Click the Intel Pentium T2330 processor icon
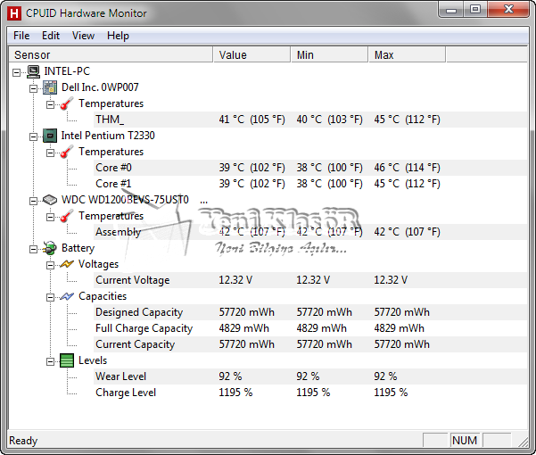Screen dimensions: 536x455 50,136
